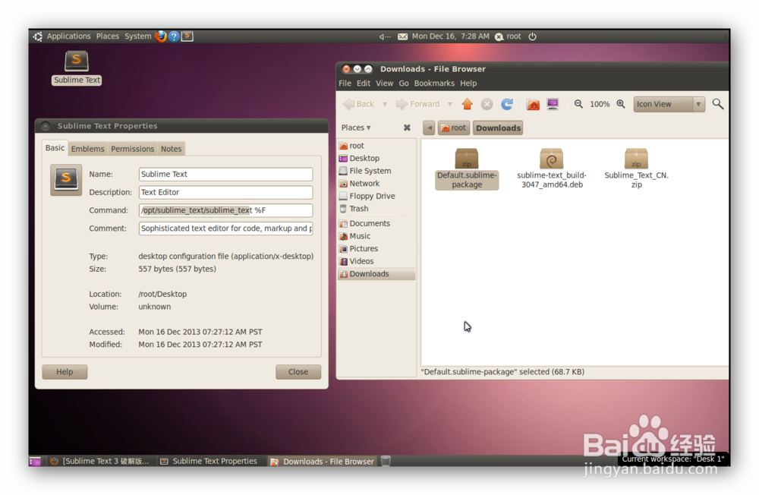This screenshot has height=495, width=759.
Task: Open Computer toolbar icon
Action: (553, 104)
